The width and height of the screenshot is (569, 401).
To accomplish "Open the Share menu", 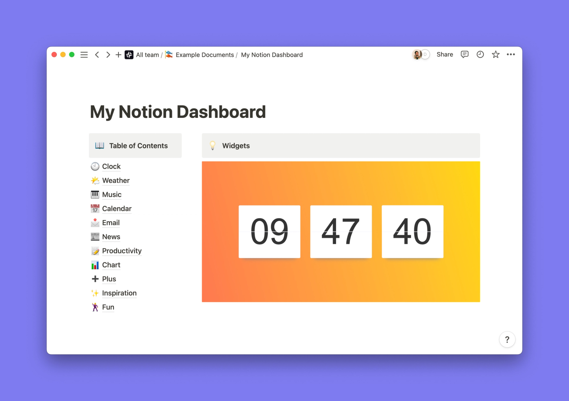I will coord(445,54).
